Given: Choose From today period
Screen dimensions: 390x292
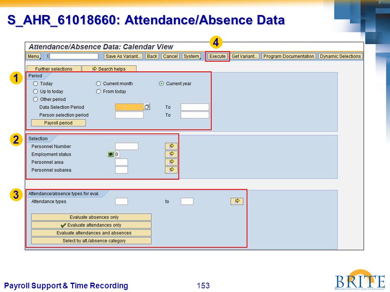Looking at the screenshot, I should [98, 91].
